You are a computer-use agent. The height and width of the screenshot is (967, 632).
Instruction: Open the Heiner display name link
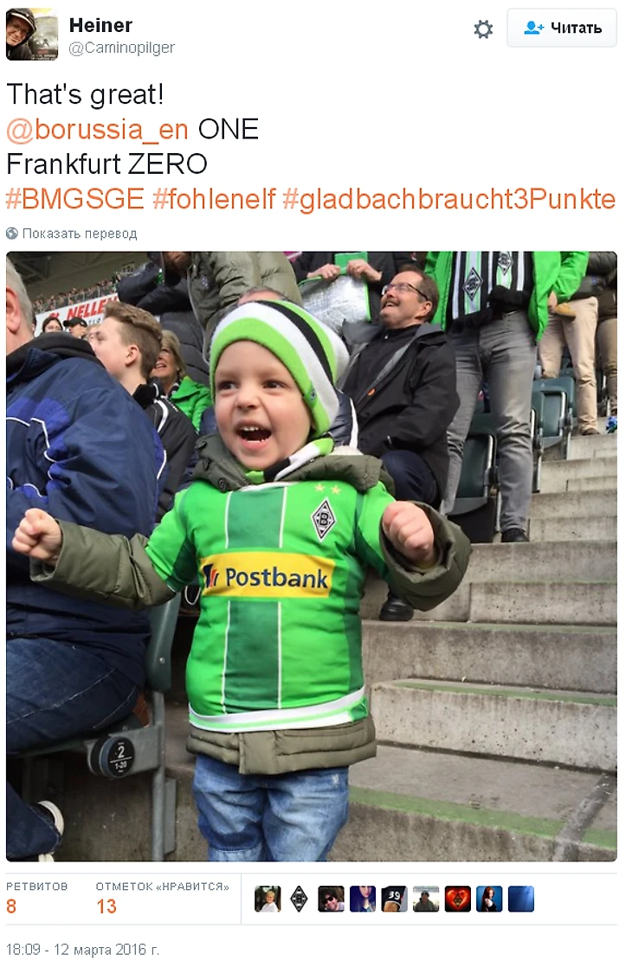tap(100, 25)
